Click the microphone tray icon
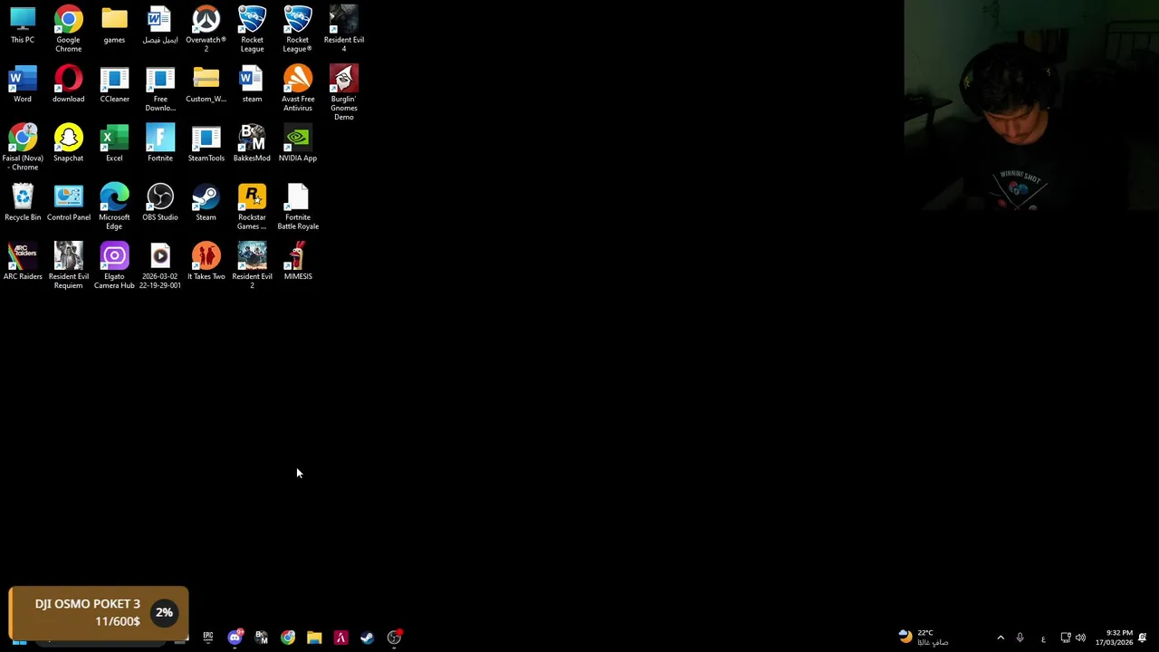The image size is (1159, 652). point(1020,638)
